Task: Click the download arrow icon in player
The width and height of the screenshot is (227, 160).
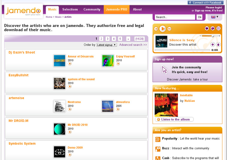Action: point(218,45)
